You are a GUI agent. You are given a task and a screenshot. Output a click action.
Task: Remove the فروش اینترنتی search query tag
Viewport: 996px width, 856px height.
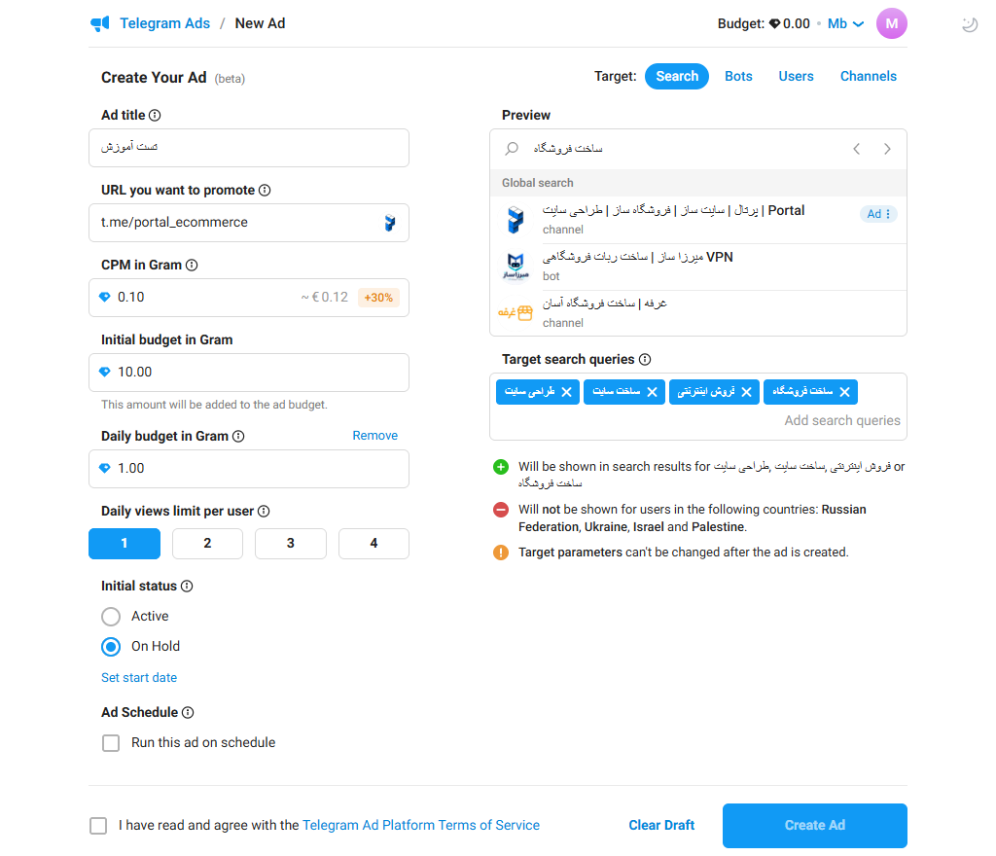(746, 392)
